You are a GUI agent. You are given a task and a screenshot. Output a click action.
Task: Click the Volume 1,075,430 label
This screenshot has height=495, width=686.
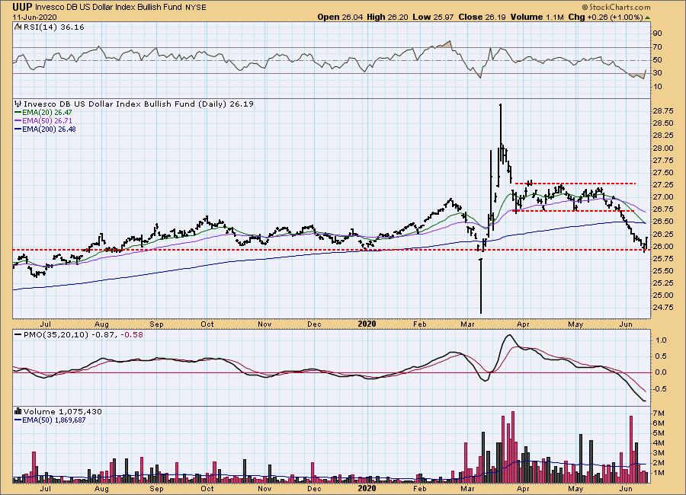click(63, 411)
